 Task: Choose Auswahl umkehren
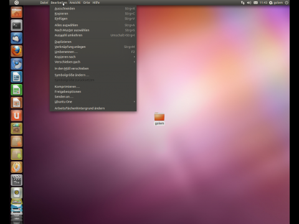point(93,35)
